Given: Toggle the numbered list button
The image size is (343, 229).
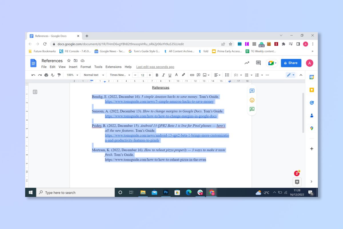Looking at the screenshot, I should [257, 75].
